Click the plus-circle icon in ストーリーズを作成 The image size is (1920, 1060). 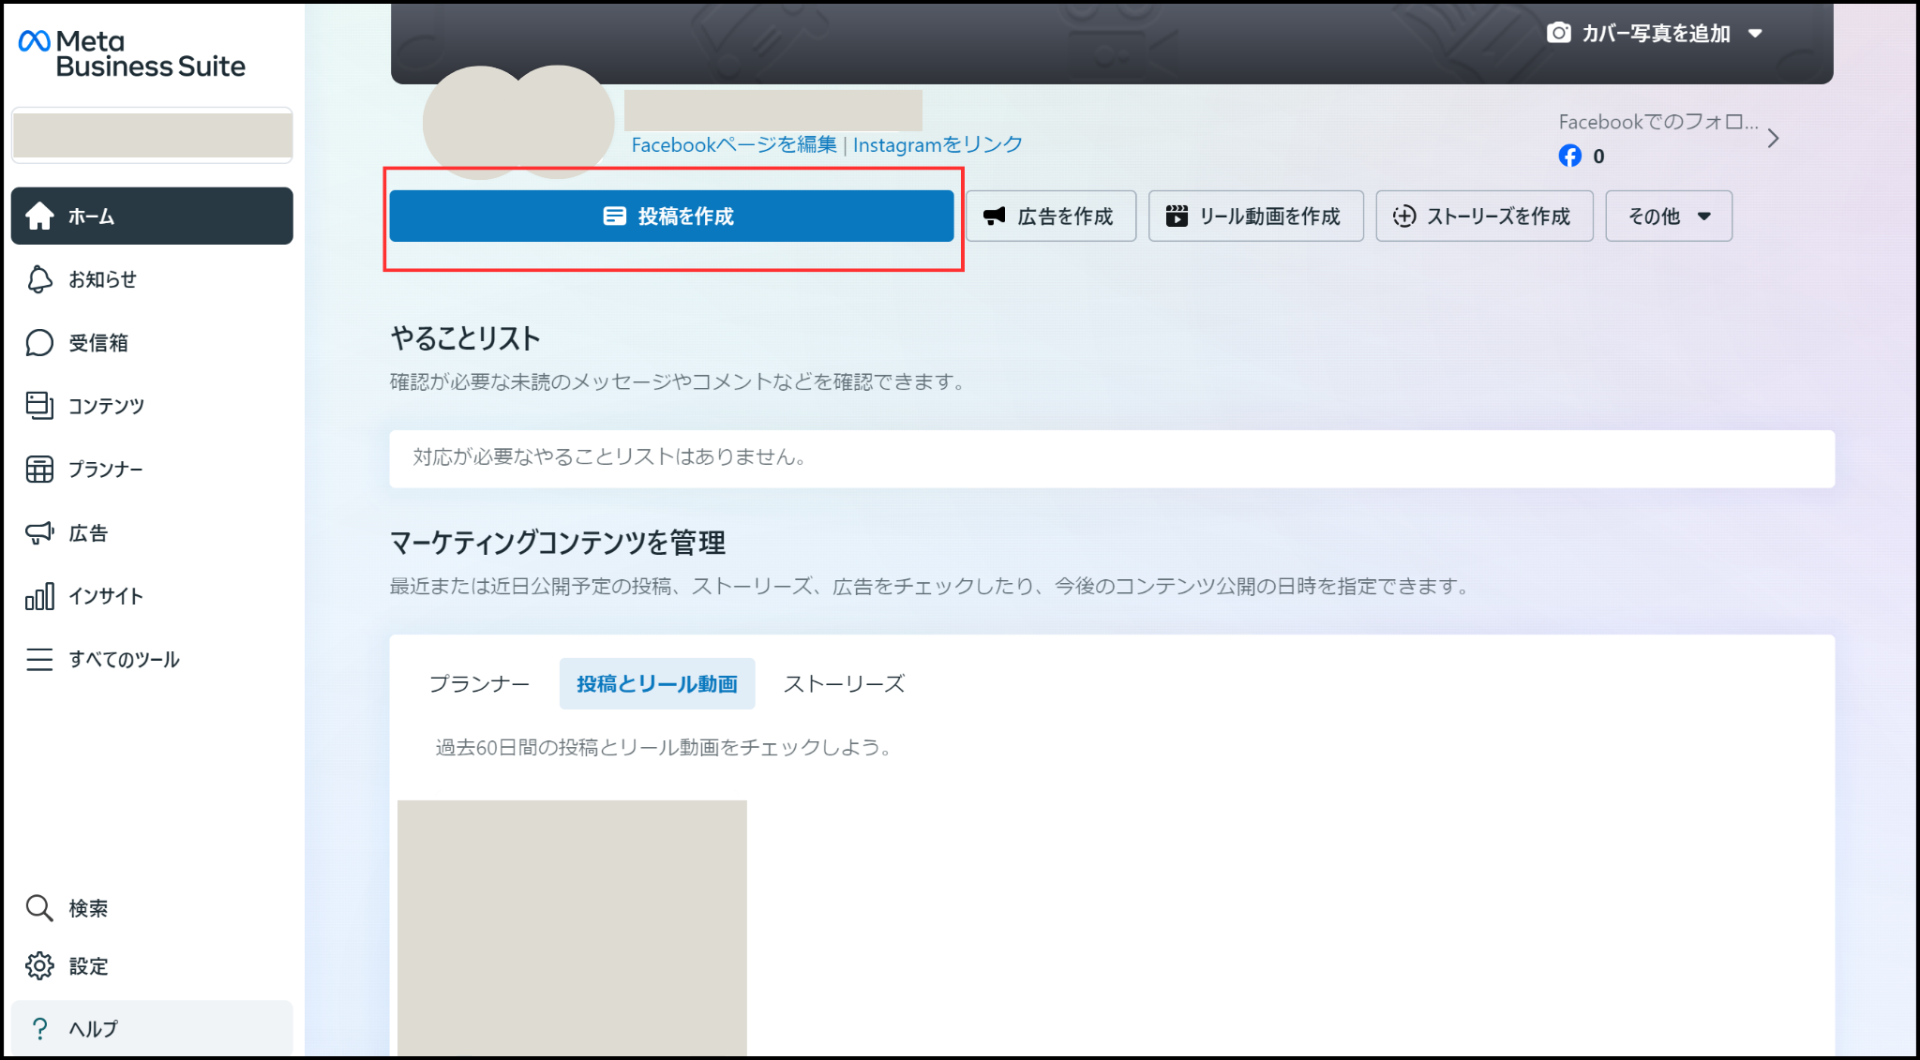coord(1404,216)
